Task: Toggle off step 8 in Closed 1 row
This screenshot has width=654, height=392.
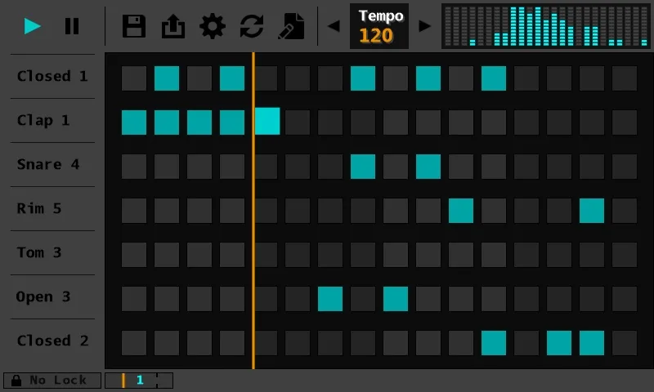Action: click(x=363, y=78)
